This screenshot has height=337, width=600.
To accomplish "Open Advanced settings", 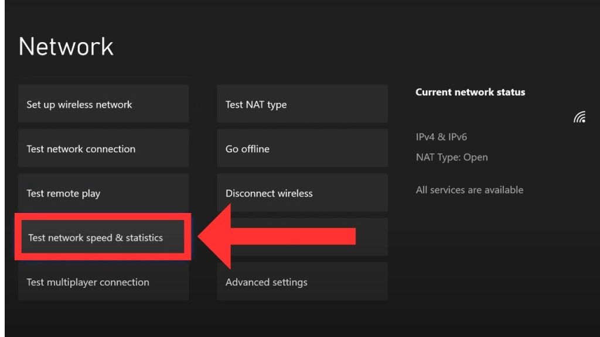I will pyautogui.click(x=302, y=282).
